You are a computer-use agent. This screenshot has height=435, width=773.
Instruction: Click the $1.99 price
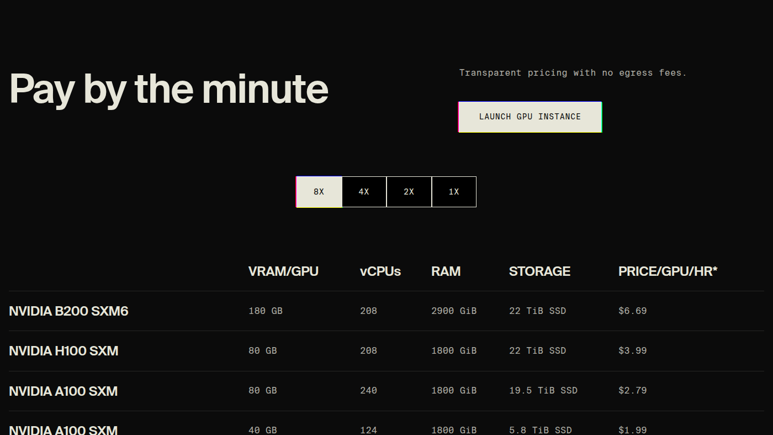pyautogui.click(x=632, y=430)
